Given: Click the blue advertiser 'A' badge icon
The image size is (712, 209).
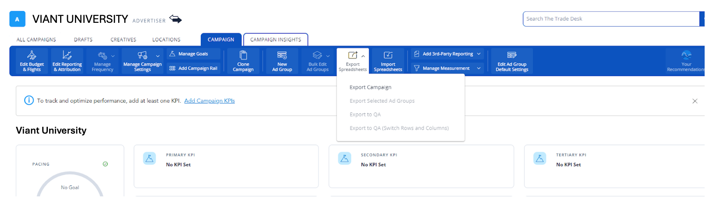Looking at the screenshot, I should (17, 19).
